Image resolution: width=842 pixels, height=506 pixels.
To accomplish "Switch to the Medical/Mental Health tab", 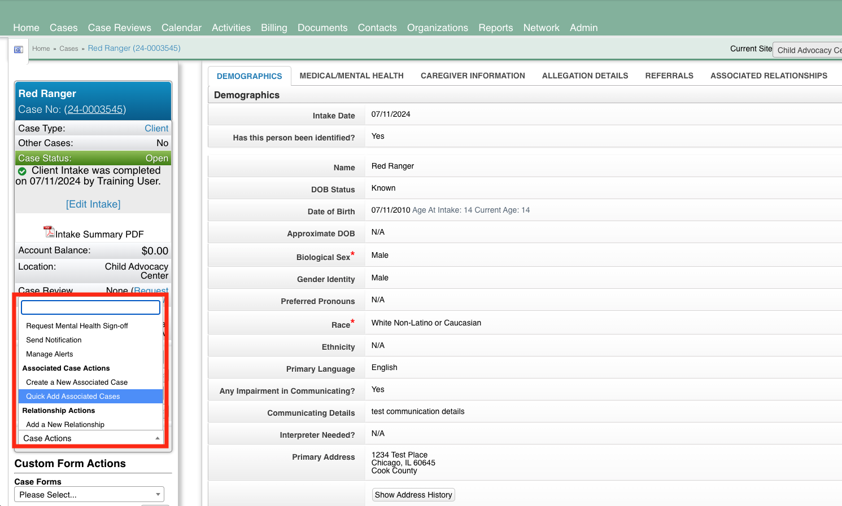I will tap(352, 76).
